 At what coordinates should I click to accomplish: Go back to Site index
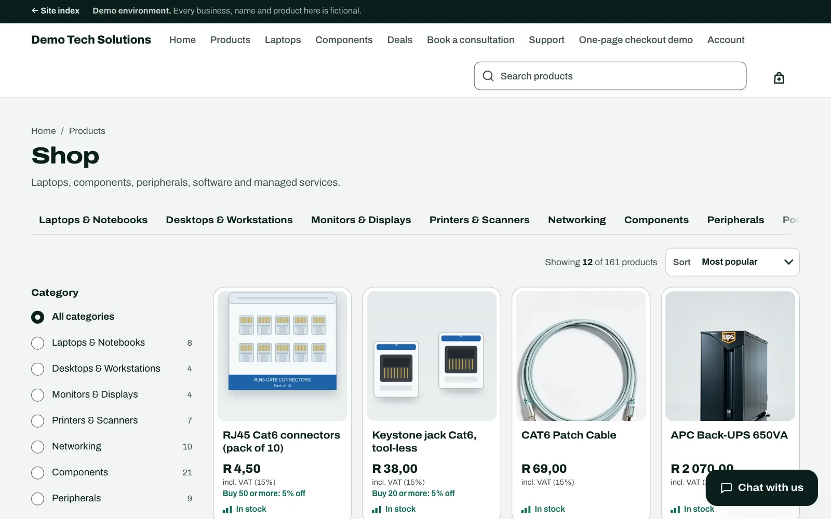56,11
